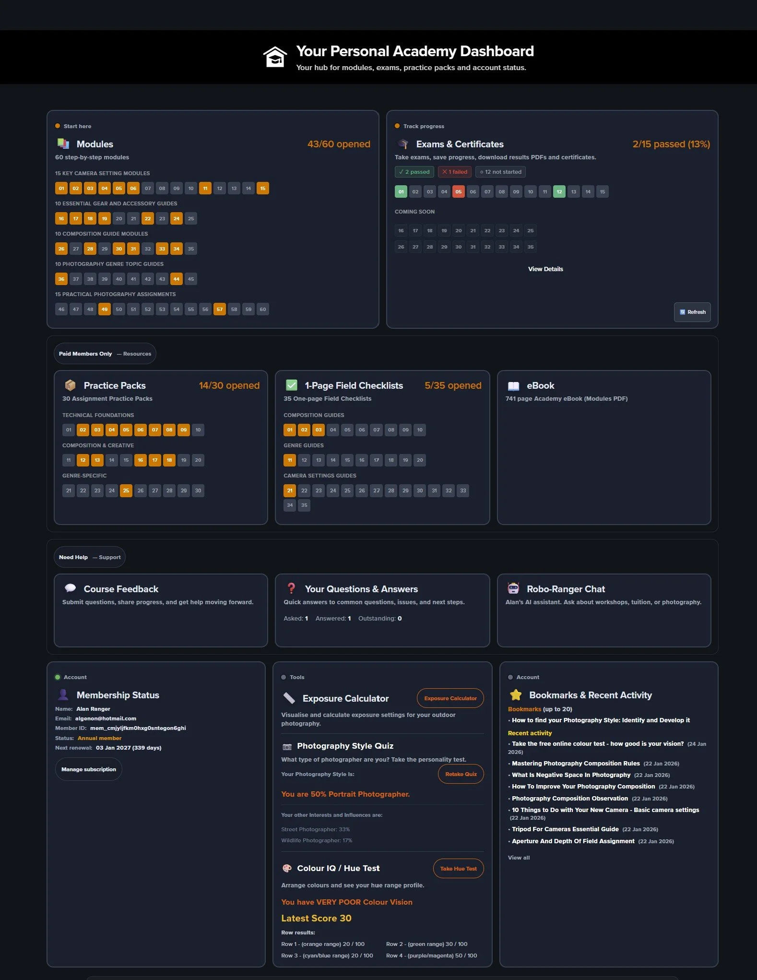Open Your Questions & Answers title

click(361, 589)
